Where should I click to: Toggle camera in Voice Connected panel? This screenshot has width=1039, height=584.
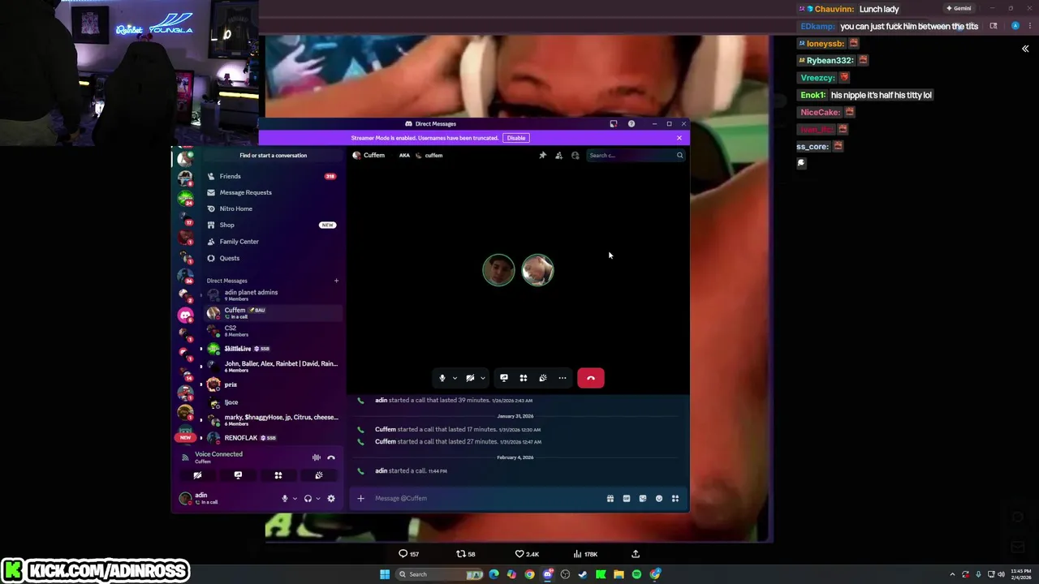tap(197, 475)
